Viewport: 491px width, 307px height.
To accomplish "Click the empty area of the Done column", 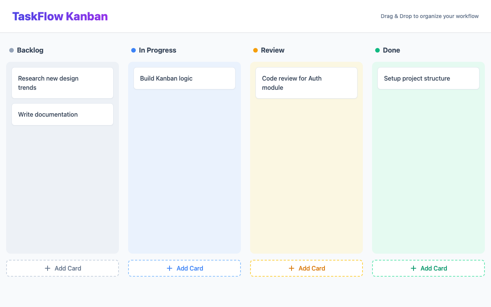I will [x=428, y=173].
